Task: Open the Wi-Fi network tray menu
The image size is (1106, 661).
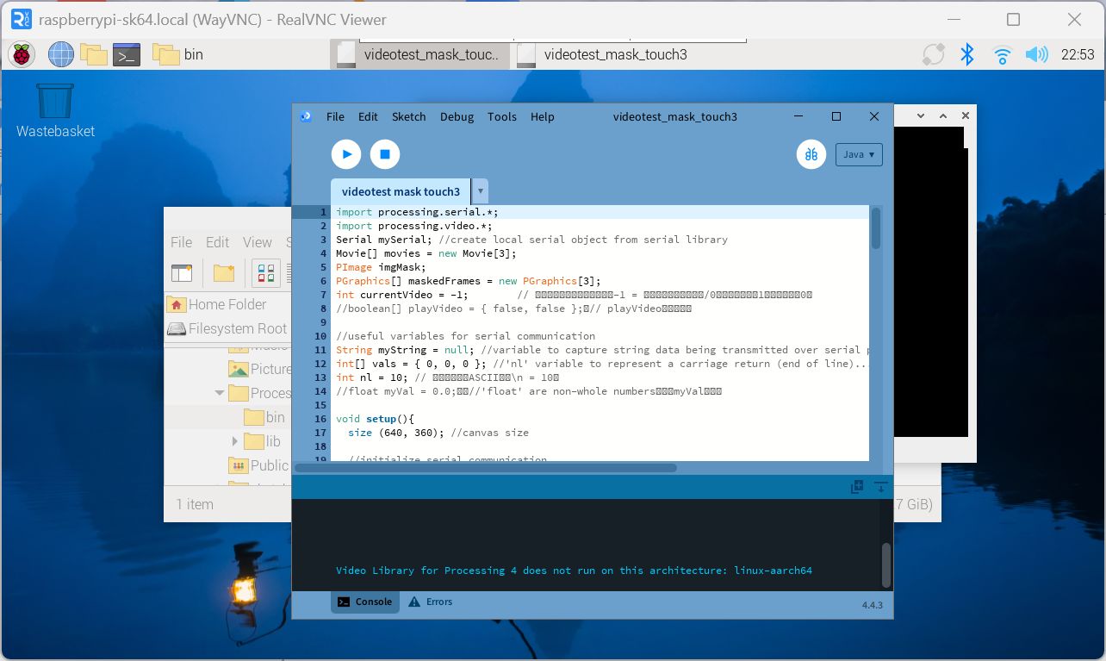Action: coord(1002,54)
